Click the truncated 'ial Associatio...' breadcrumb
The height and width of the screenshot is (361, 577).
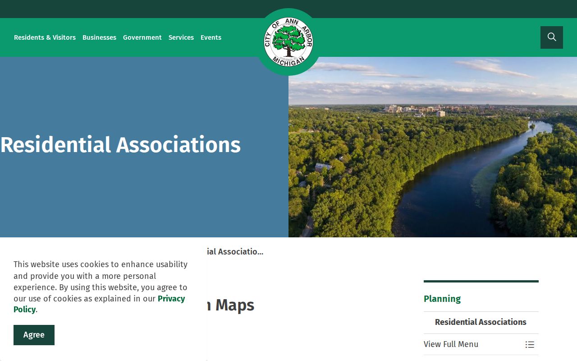235,252
